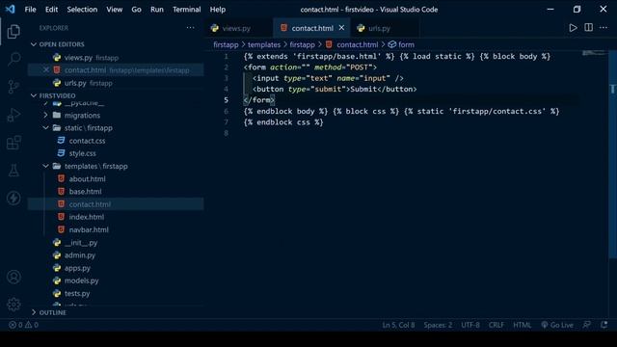Change CRLF end of line sequence
Image resolution: width=617 pixels, height=347 pixels.
[x=496, y=325]
